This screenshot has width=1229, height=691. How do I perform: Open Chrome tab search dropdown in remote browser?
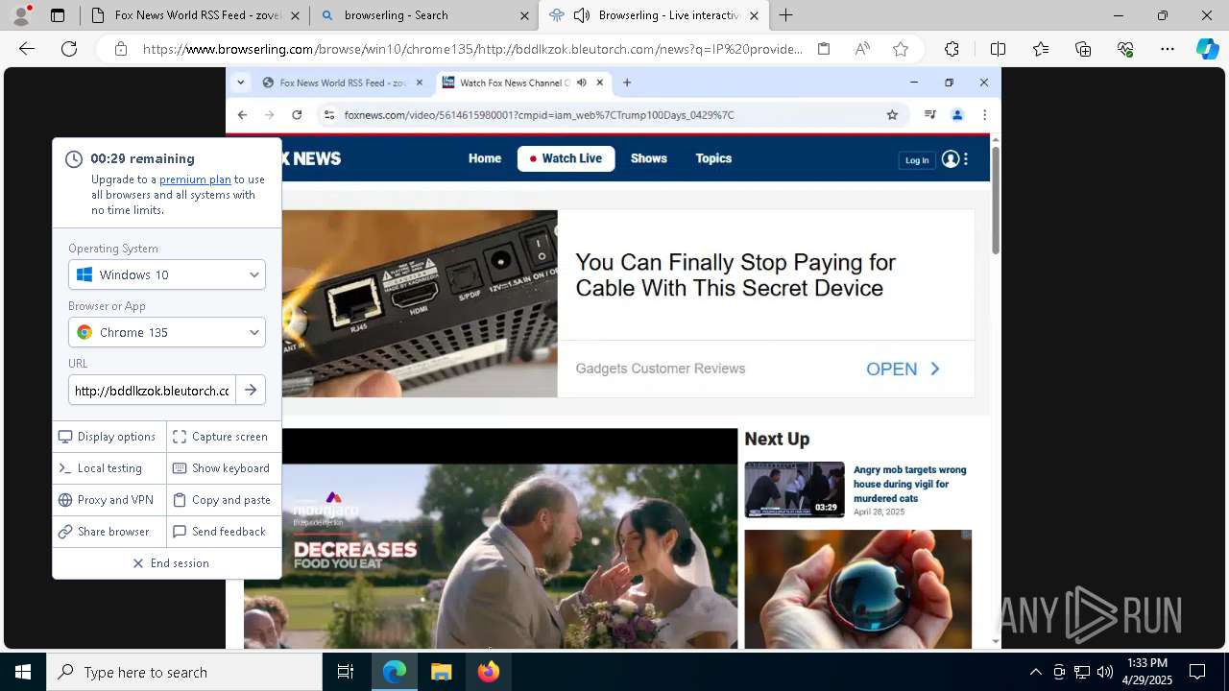(241, 83)
